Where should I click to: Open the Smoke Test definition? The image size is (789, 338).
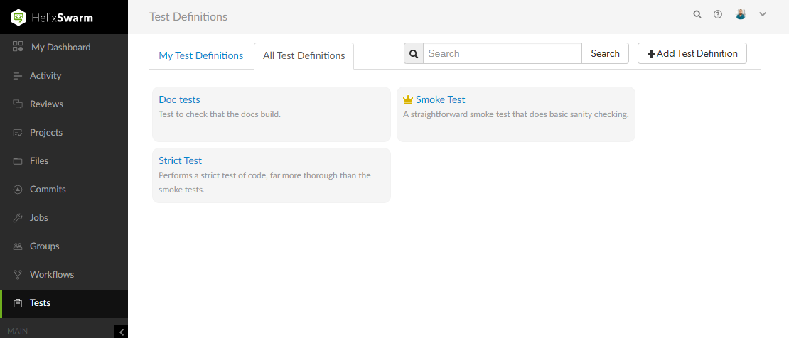pyautogui.click(x=440, y=100)
